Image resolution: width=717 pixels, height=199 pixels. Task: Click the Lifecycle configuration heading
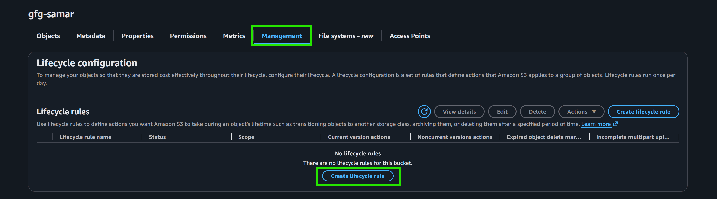coord(87,63)
